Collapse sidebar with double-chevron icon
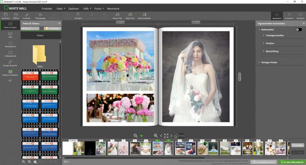 [x=10, y=81]
